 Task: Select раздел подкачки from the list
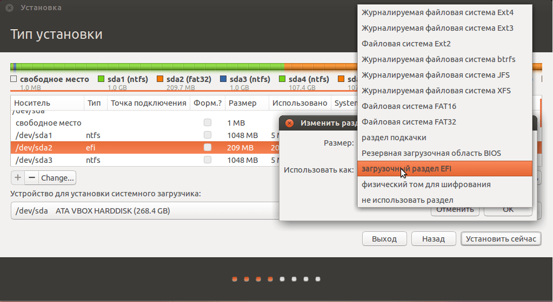pos(394,138)
